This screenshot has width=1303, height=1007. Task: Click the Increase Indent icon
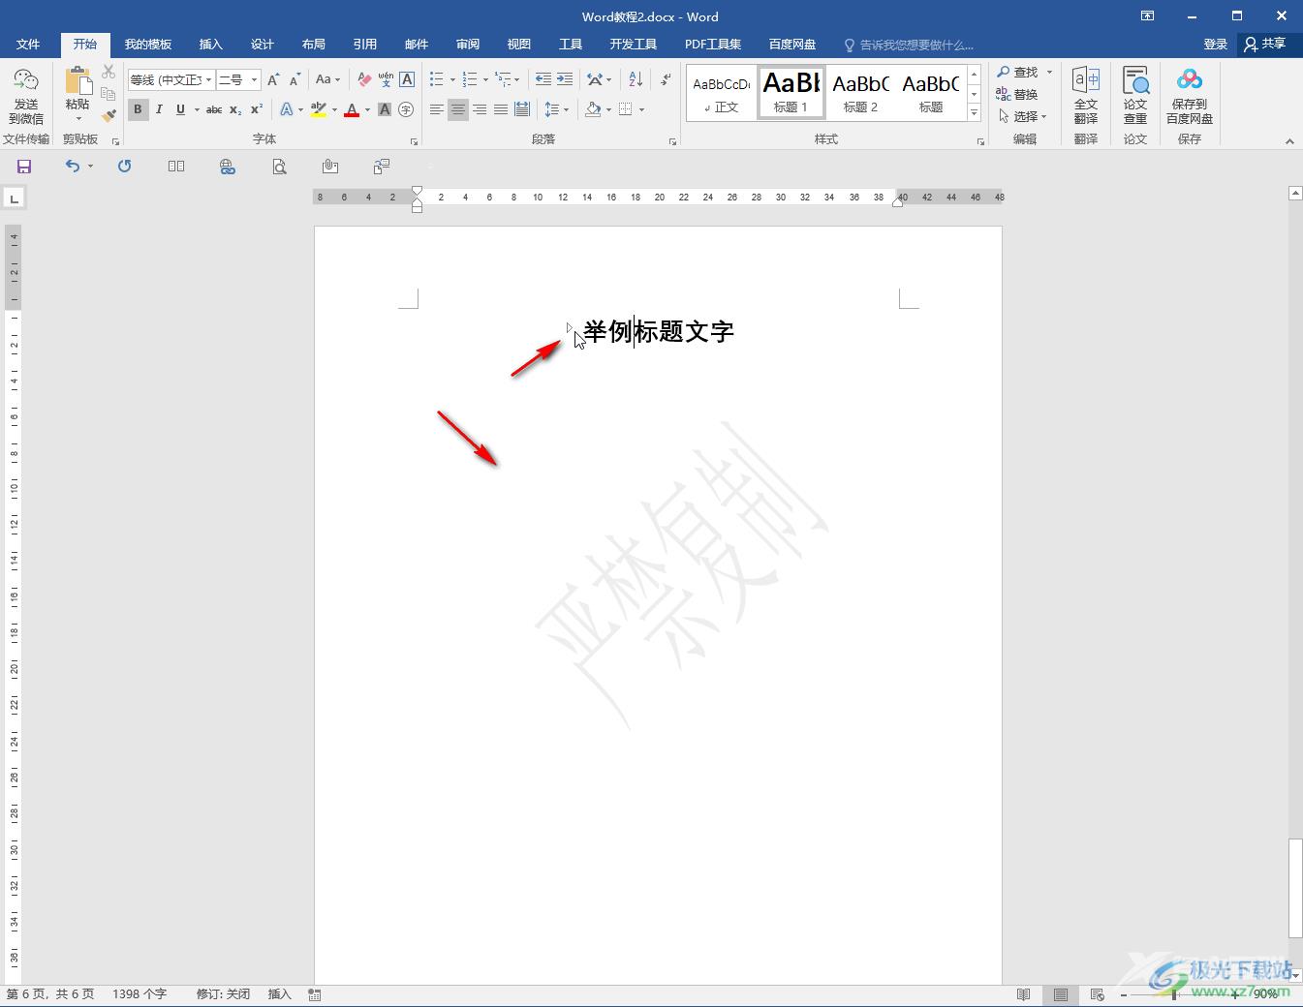click(x=565, y=79)
